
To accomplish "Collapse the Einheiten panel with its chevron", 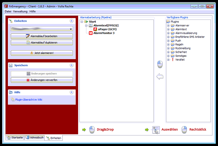I will pos(72,21).
